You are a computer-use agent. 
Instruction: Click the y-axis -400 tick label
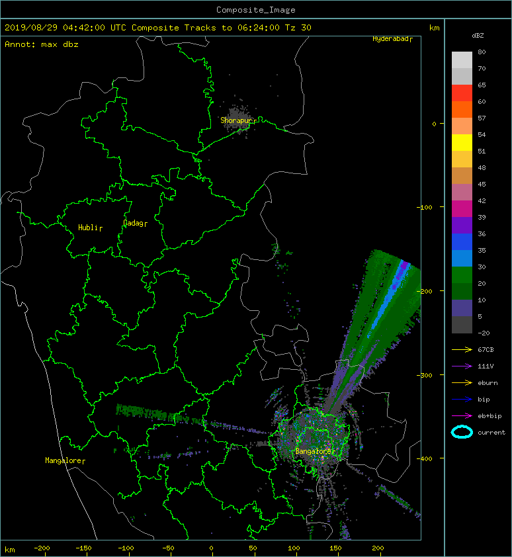point(424,458)
